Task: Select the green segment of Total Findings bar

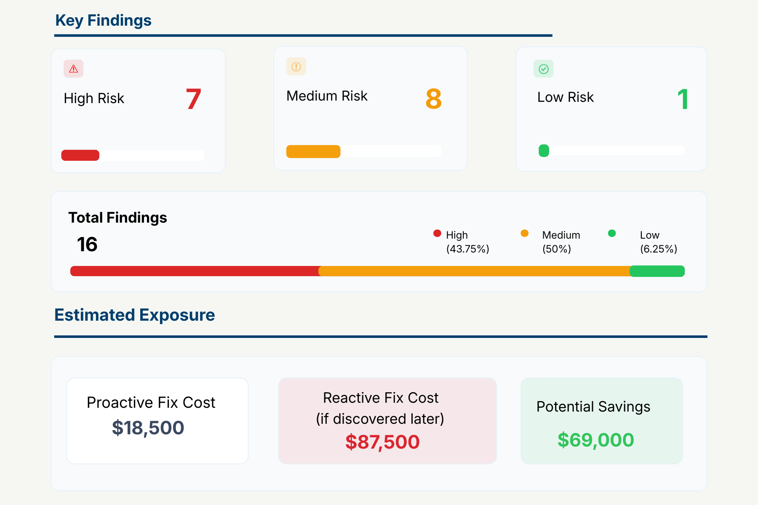Action: point(657,271)
